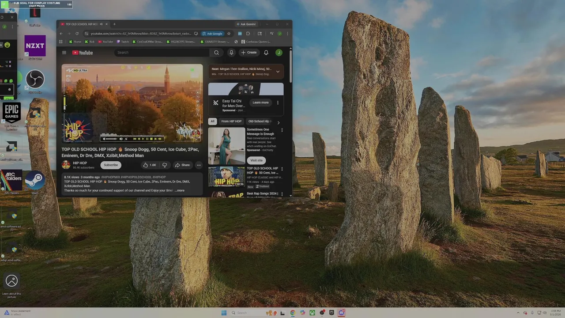Image resolution: width=565 pixels, height=318 pixels.
Task: Open Chrome from the taskbar
Action: (x=293, y=313)
